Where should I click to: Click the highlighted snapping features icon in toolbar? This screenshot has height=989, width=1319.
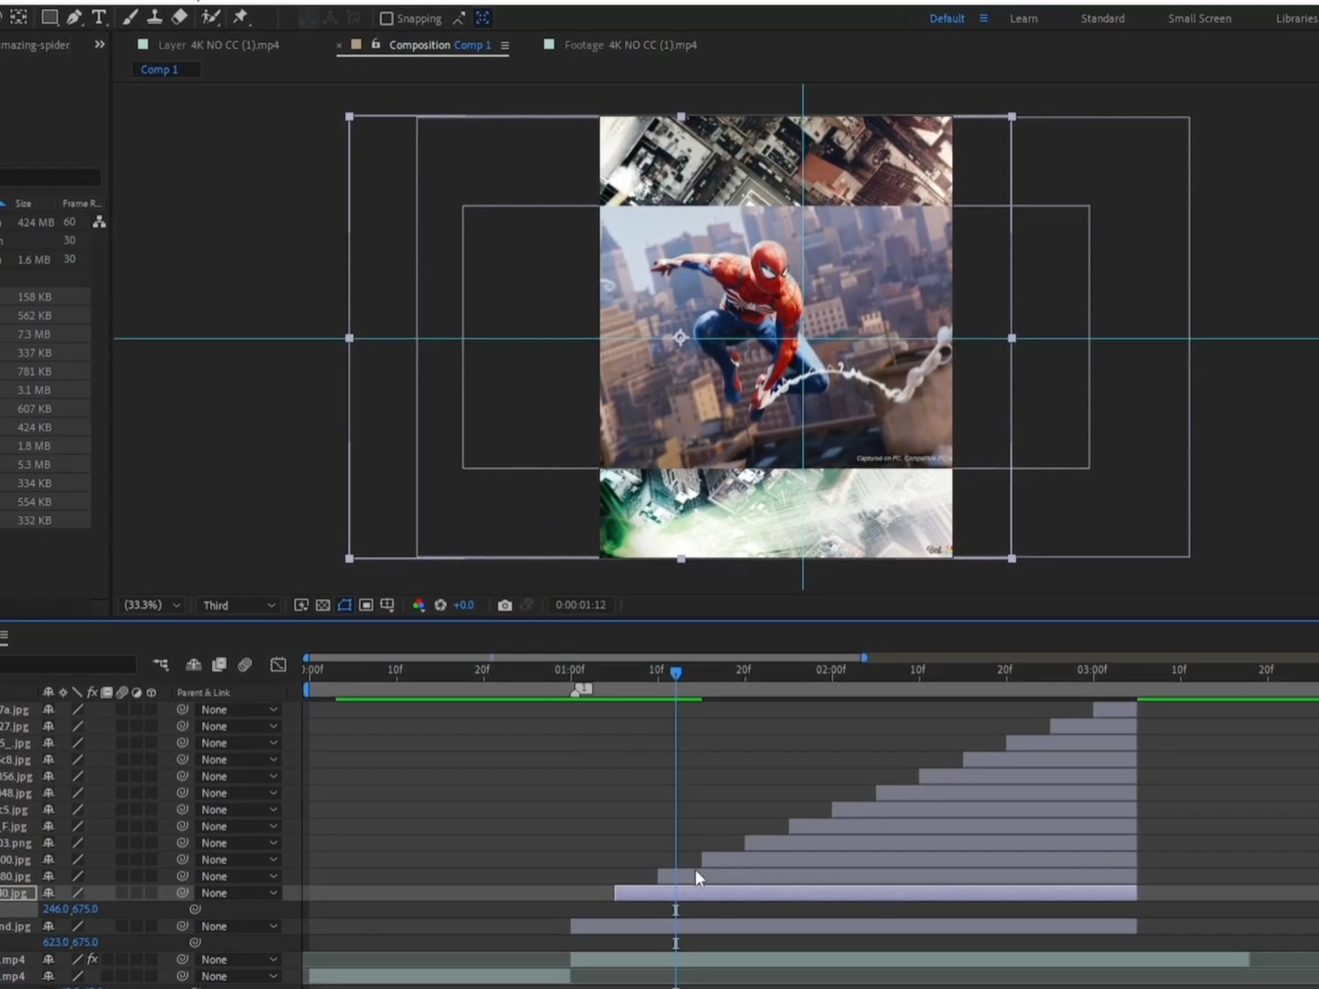(x=483, y=19)
